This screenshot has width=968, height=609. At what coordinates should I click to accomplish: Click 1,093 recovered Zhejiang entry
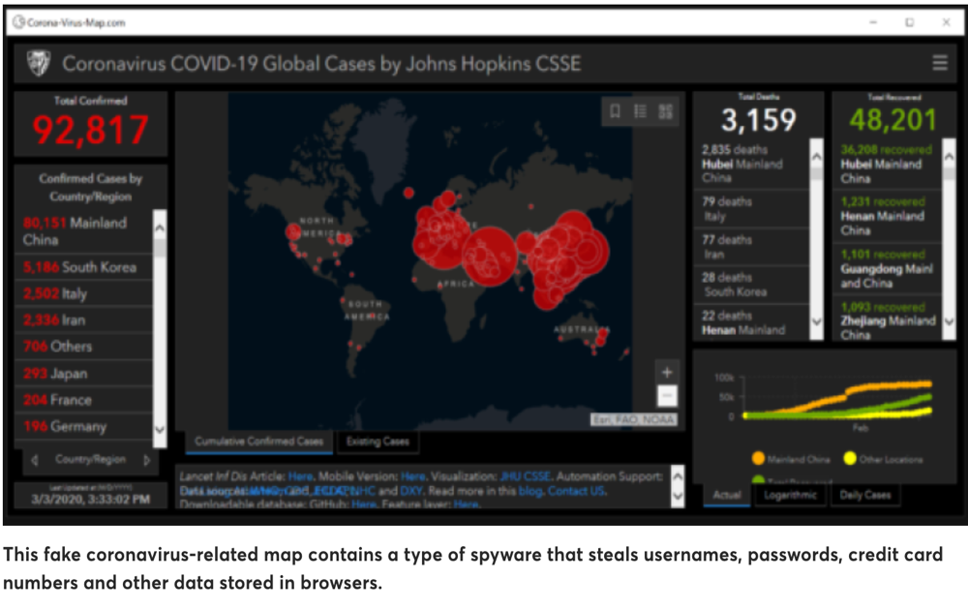click(887, 320)
